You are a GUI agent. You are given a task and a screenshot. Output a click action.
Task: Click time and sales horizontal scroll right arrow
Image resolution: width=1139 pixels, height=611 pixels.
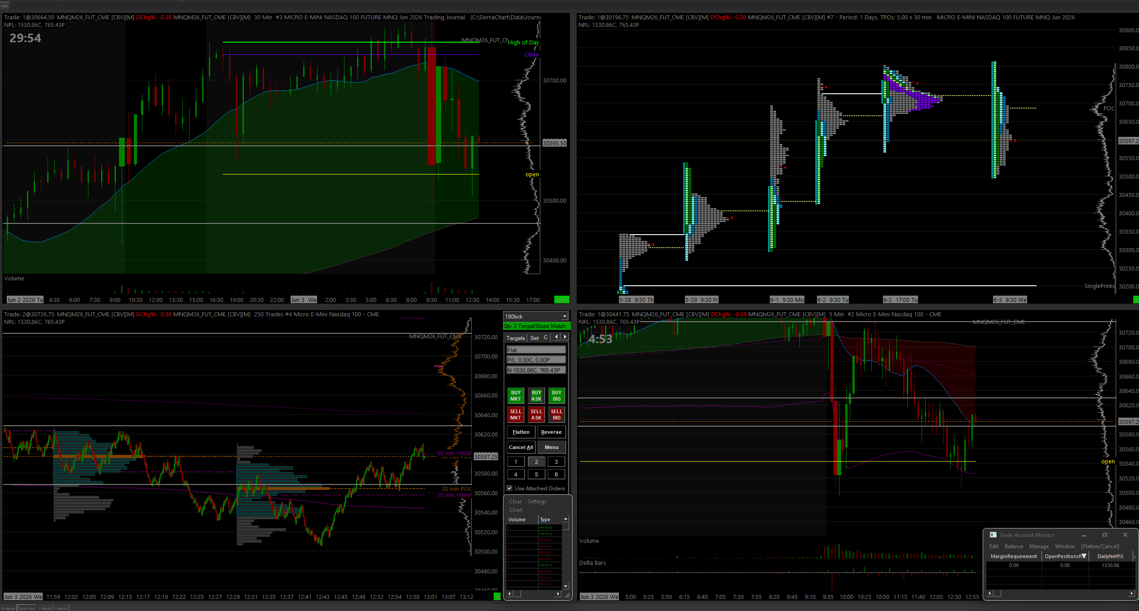(x=558, y=594)
